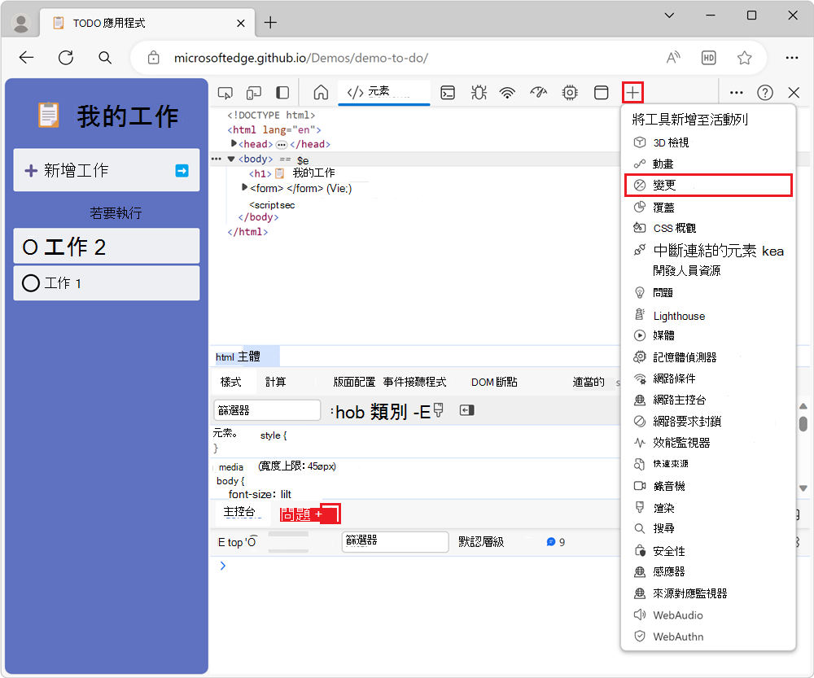Viewport: 814px width, 678px height.
Task: Select 覆蓋 from tools menu
Action: tap(708, 208)
